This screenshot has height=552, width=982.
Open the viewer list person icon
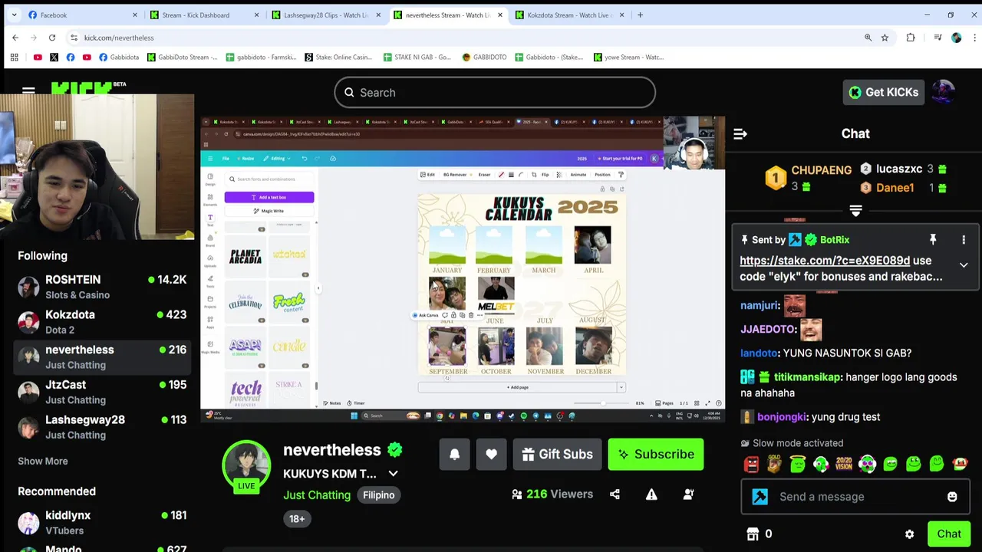tap(688, 495)
